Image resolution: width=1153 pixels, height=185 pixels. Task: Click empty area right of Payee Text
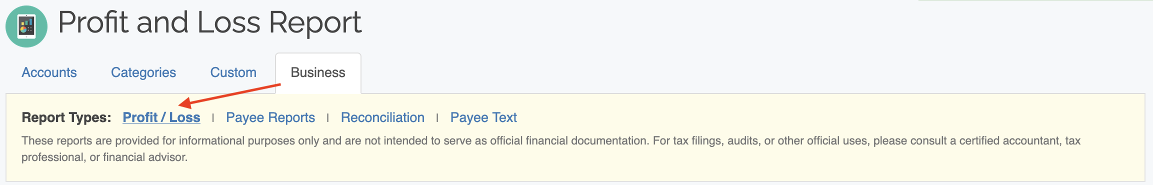pyautogui.click(x=800, y=117)
